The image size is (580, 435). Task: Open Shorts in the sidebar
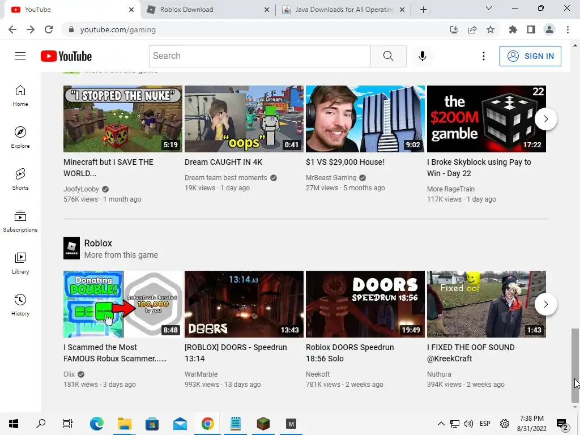[x=20, y=179]
